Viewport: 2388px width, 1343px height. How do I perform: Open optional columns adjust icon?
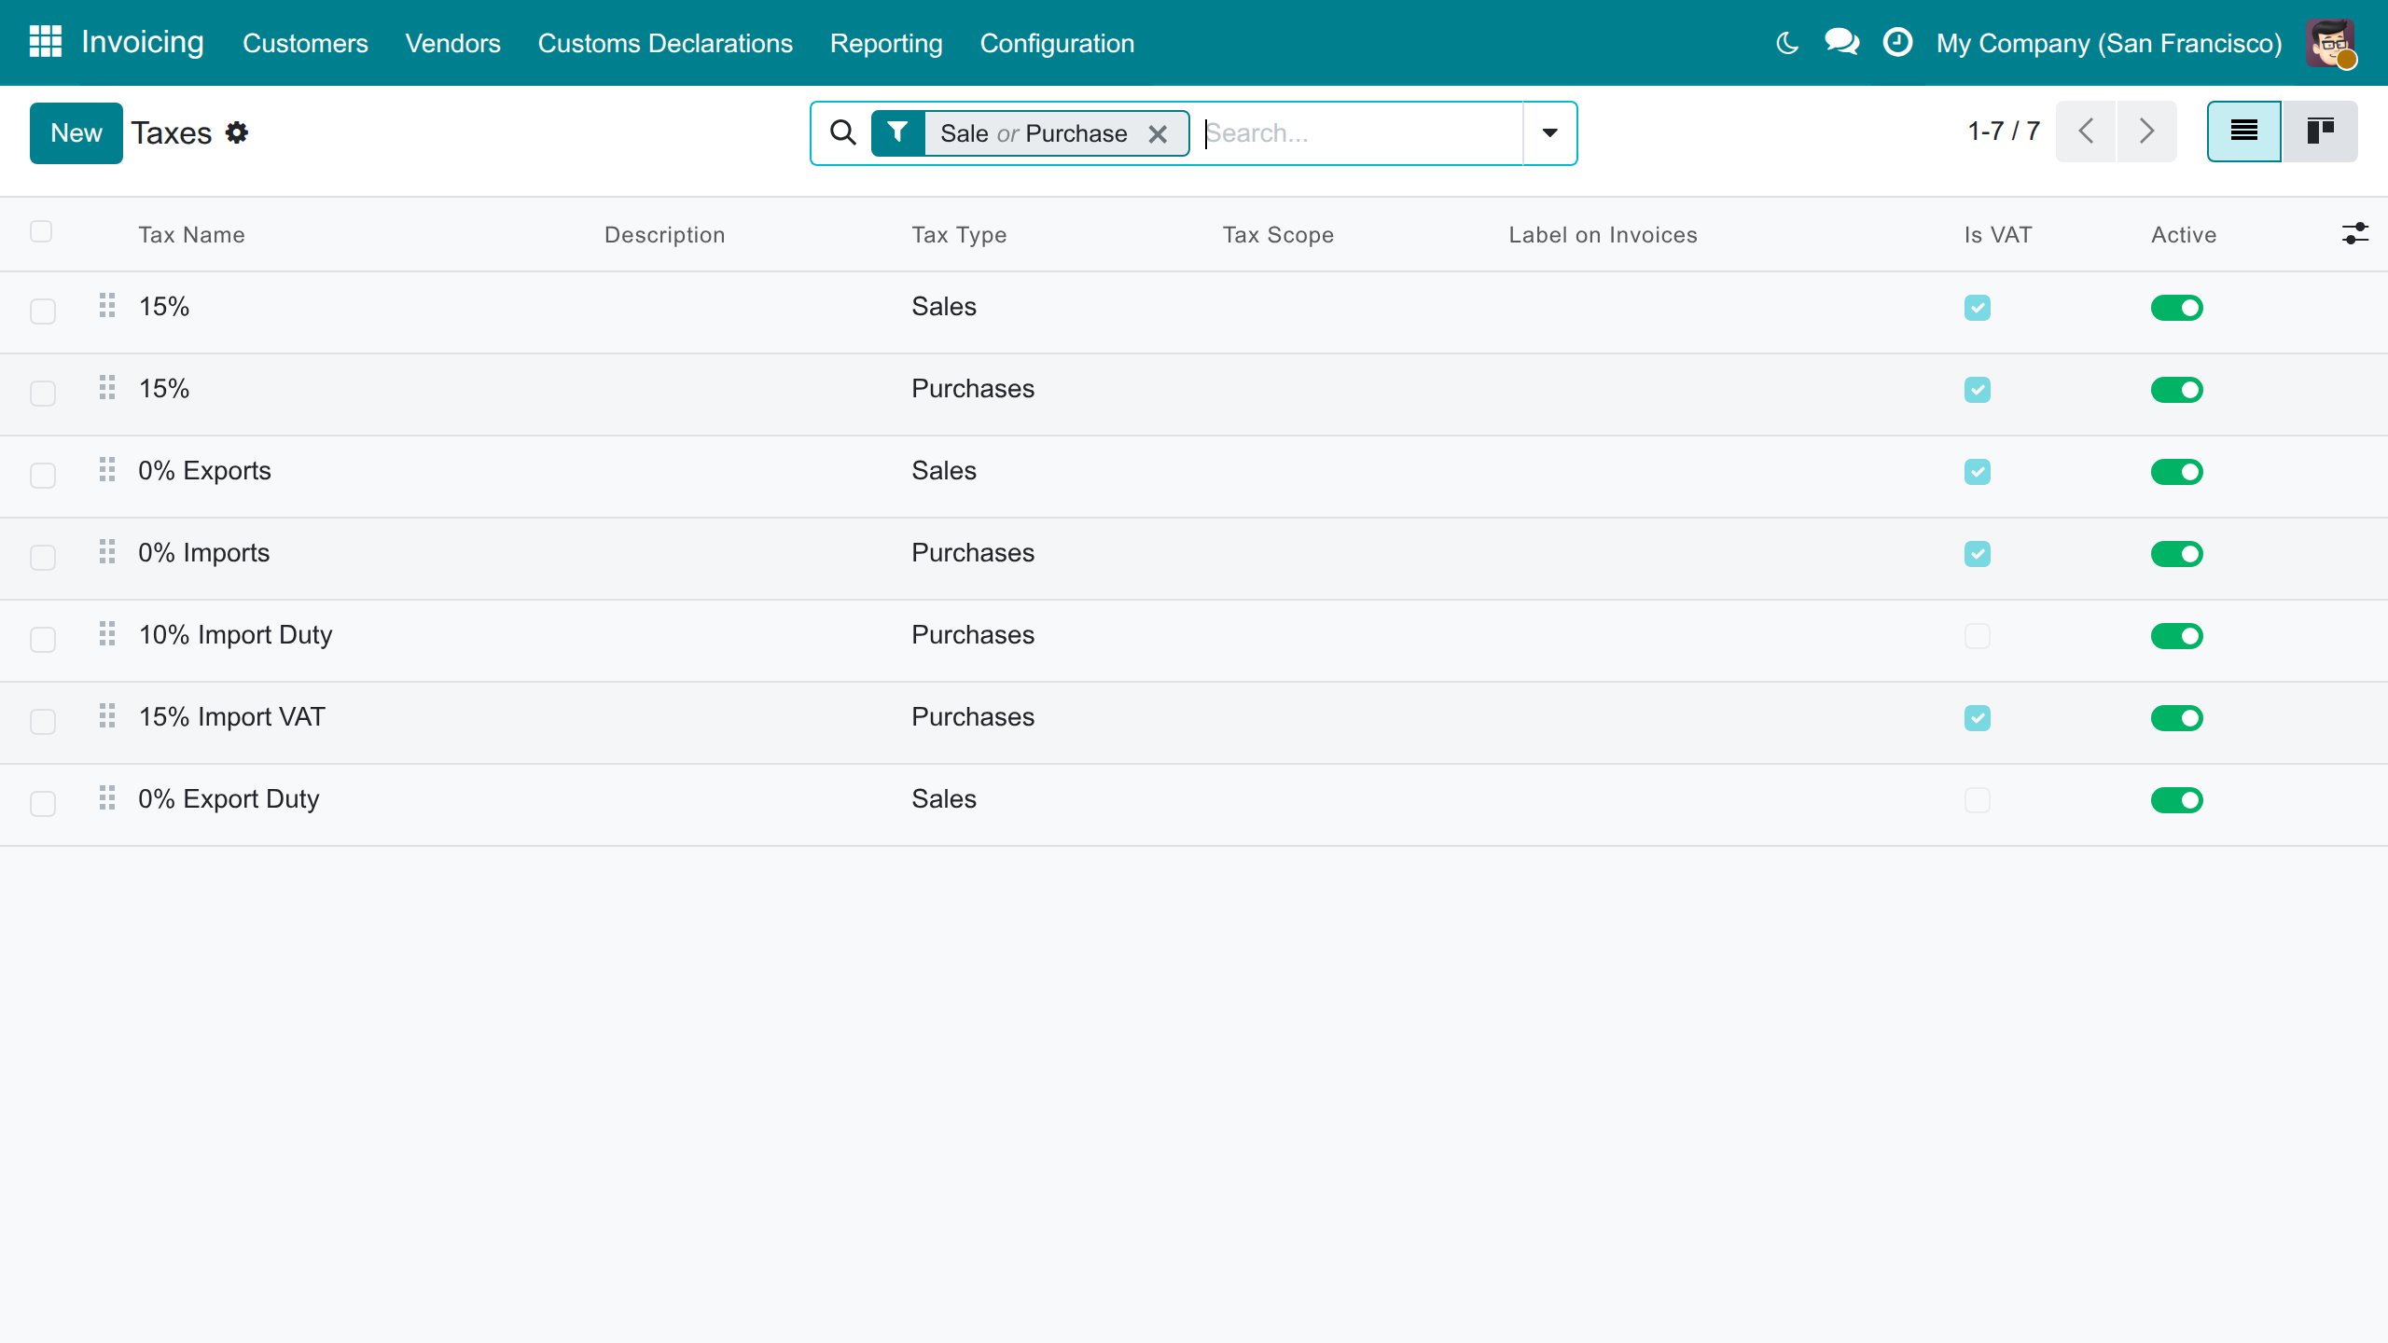point(2354,233)
